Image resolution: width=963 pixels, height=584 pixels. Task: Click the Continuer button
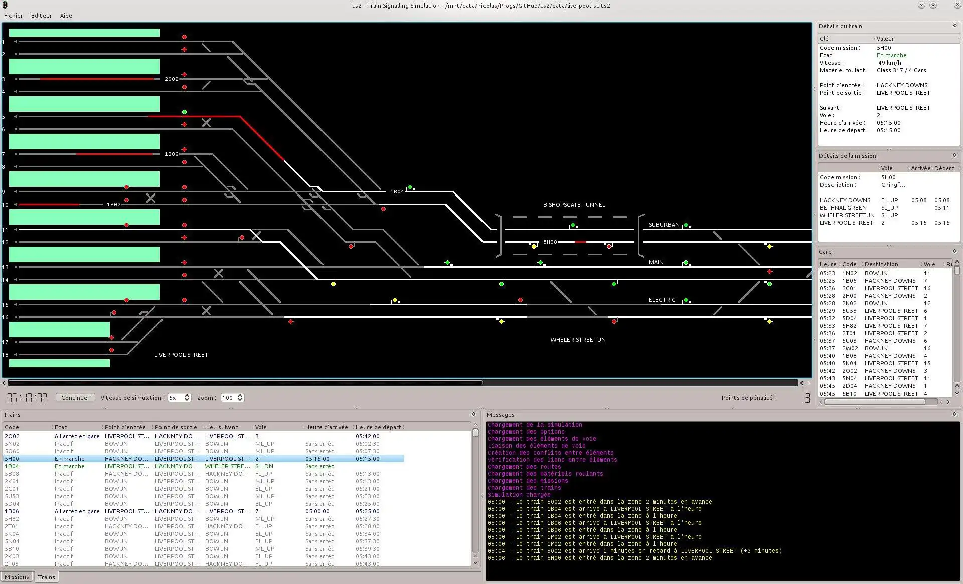click(75, 397)
